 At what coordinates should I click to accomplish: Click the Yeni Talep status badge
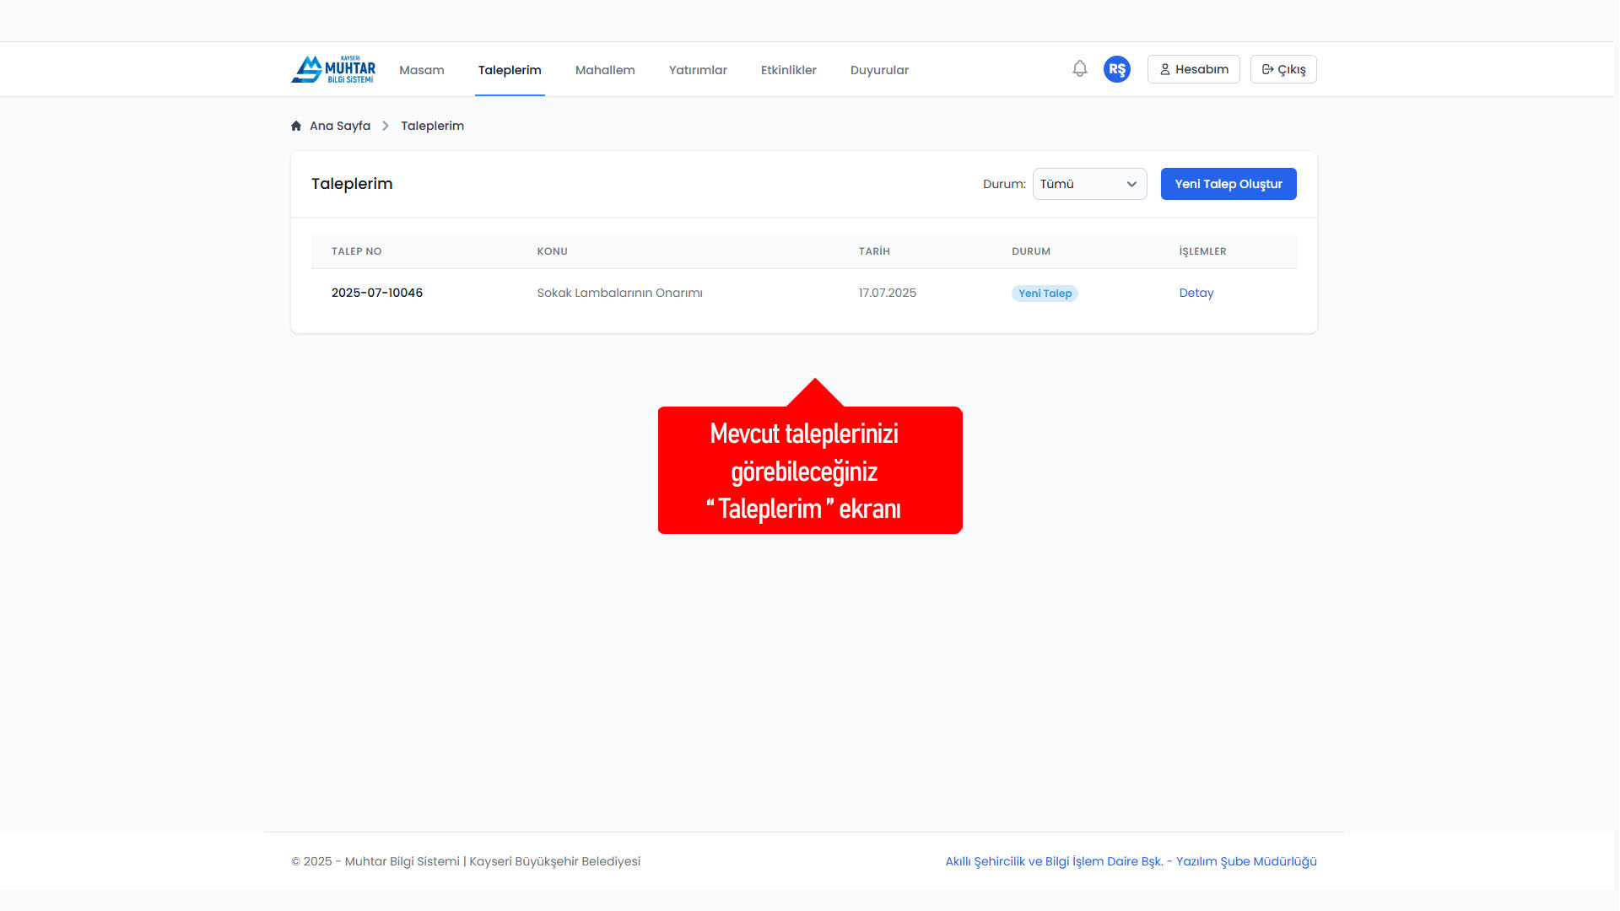tap(1045, 294)
